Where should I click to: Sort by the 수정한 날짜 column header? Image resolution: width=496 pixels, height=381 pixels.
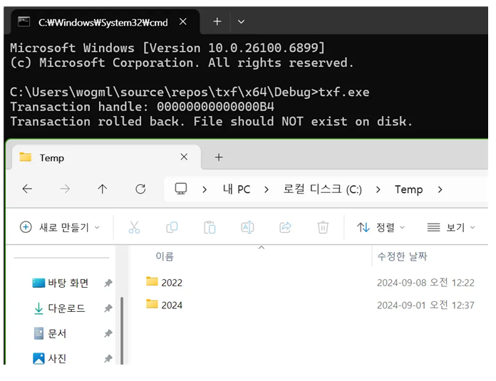(402, 256)
